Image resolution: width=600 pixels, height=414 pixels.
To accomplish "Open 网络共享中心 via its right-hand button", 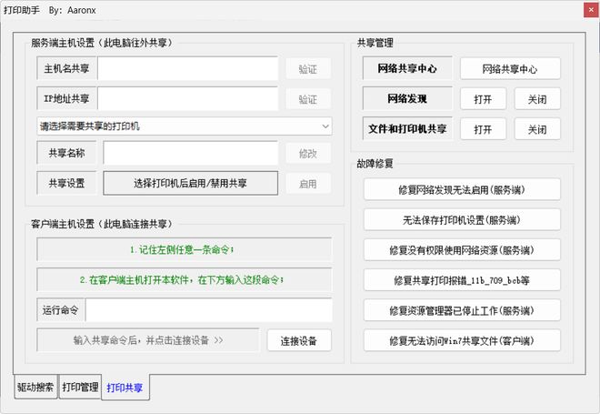I will click(x=510, y=69).
